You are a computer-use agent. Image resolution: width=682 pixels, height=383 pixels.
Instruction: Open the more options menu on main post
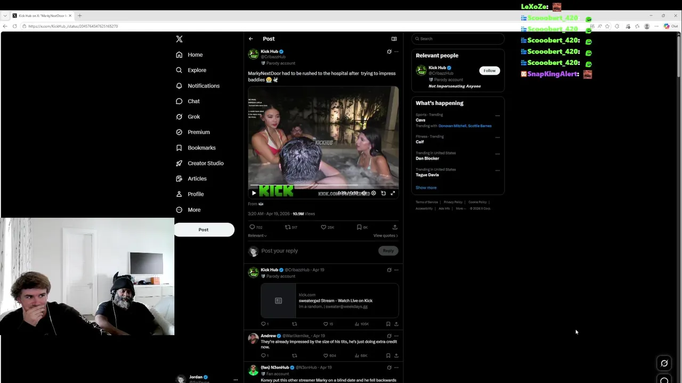click(x=396, y=52)
